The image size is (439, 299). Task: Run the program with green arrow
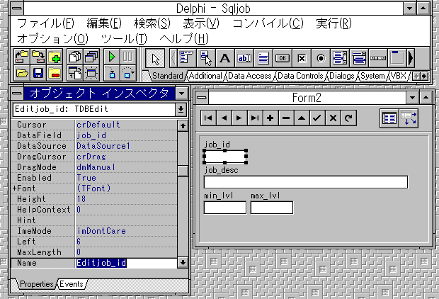112,57
